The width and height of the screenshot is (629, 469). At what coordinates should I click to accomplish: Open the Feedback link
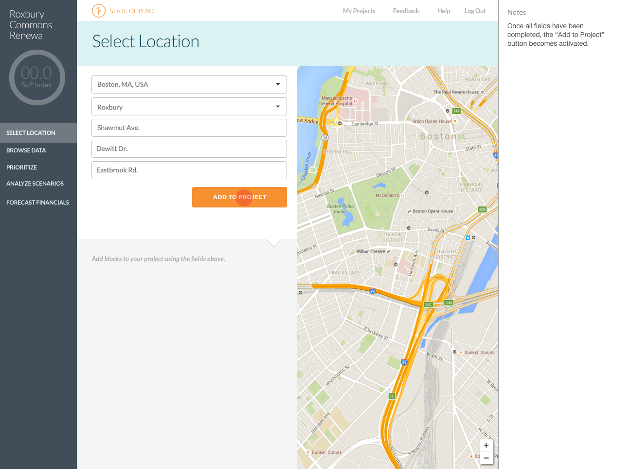406,11
